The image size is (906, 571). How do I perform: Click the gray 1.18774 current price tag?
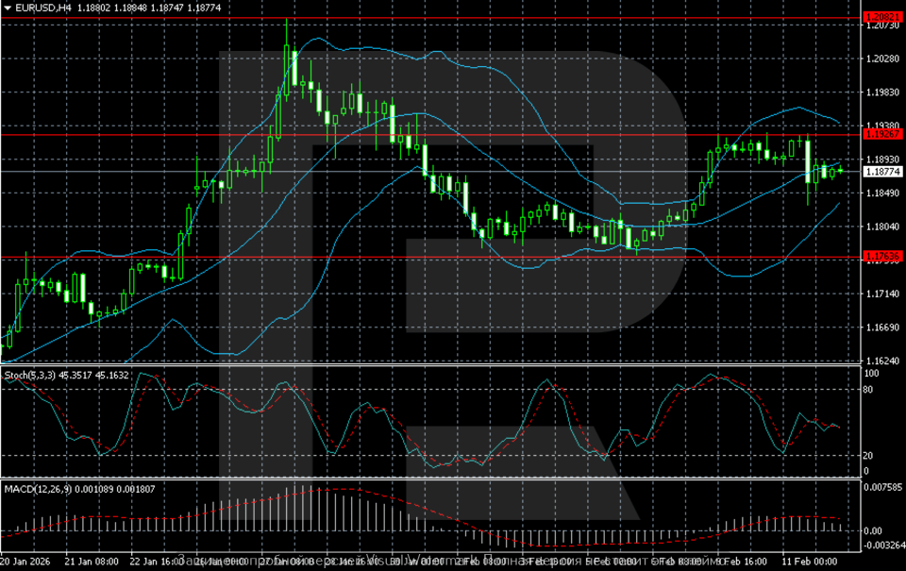pos(883,172)
